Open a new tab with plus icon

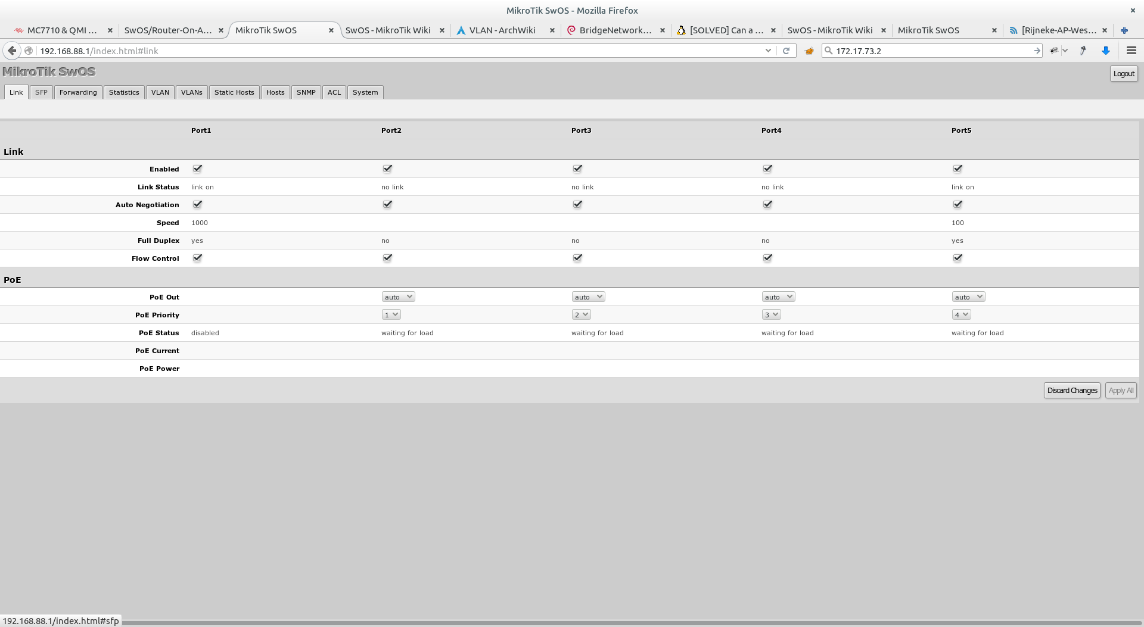click(1124, 30)
